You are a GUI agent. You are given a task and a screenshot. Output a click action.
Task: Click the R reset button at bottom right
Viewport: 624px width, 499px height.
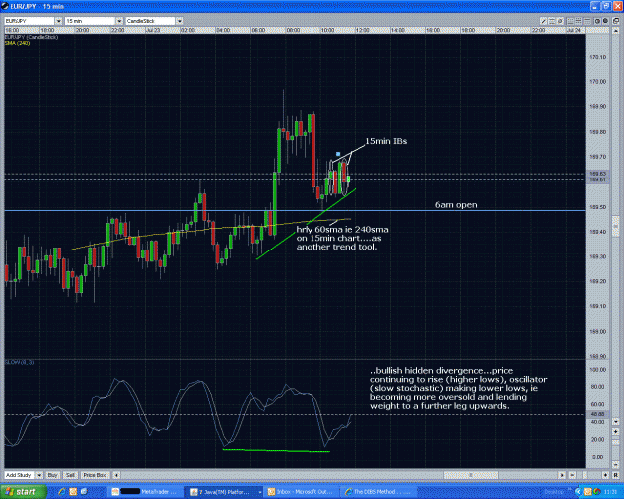point(616,475)
